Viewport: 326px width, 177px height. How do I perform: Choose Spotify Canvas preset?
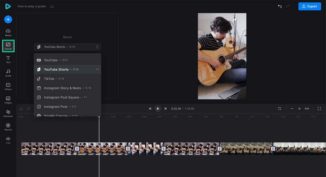point(67,115)
